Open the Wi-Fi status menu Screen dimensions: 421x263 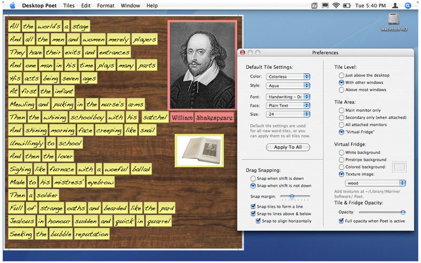(x=336, y=5)
